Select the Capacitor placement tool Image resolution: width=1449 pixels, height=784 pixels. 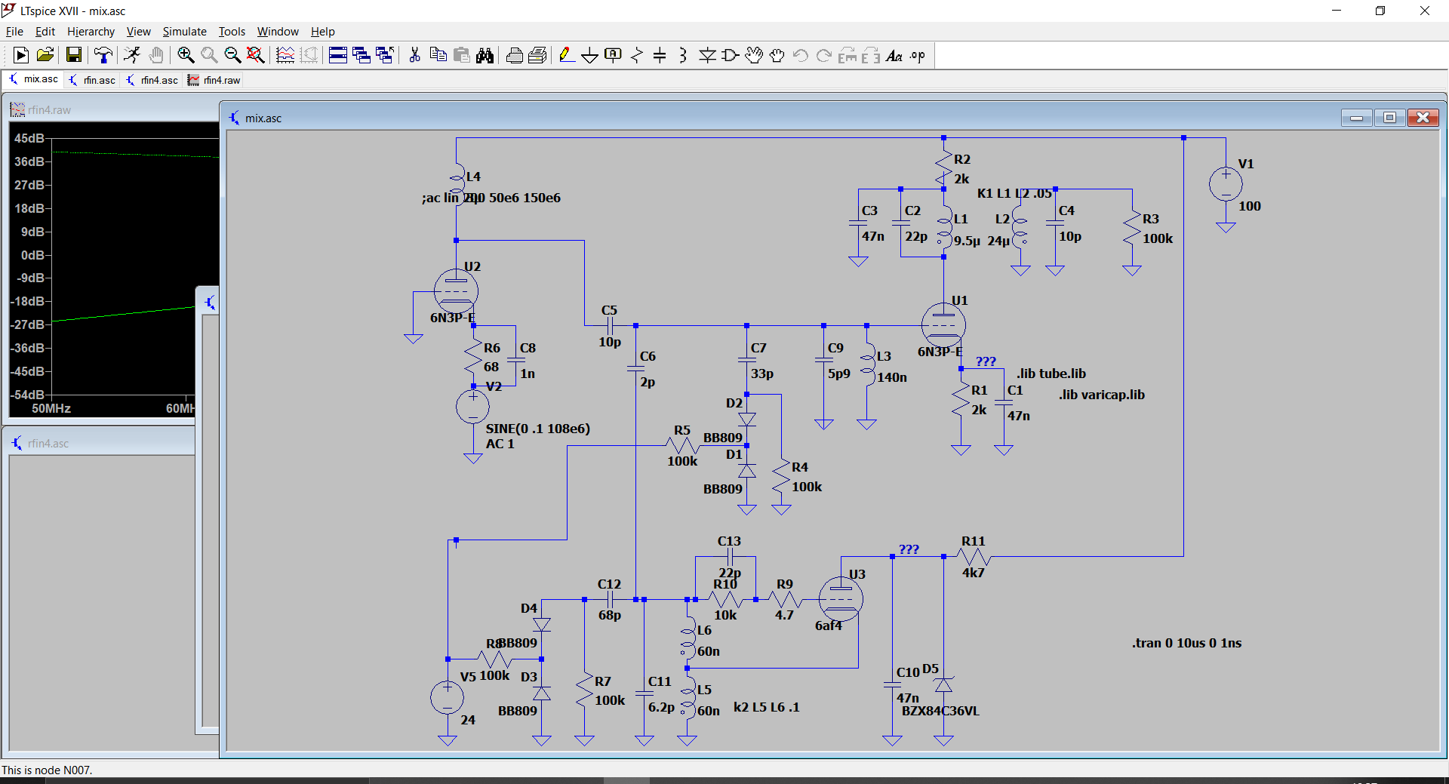(x=660, y=55)
